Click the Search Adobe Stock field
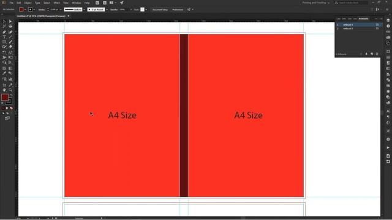The image size is (392, 220). point(351,2)
